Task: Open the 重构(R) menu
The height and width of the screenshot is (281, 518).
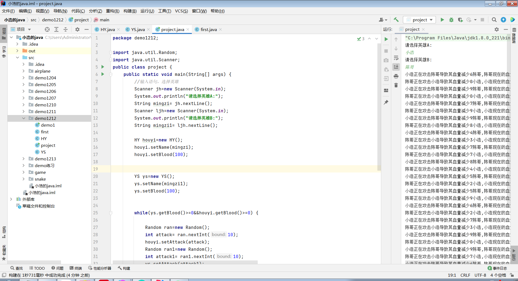Action: [113, 11]
